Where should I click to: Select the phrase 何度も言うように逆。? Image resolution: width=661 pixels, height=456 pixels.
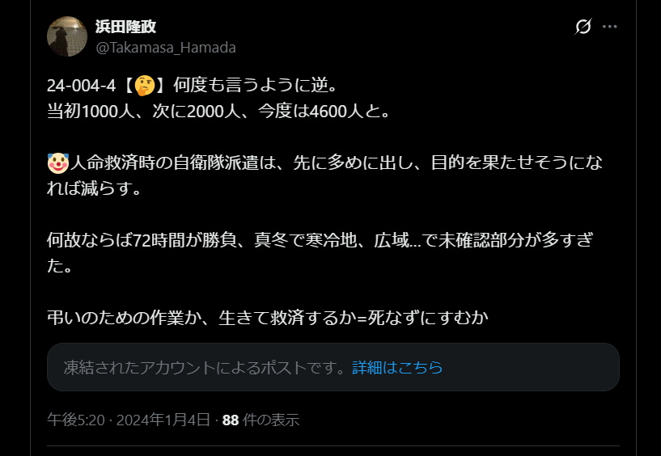tap(256, 86)
